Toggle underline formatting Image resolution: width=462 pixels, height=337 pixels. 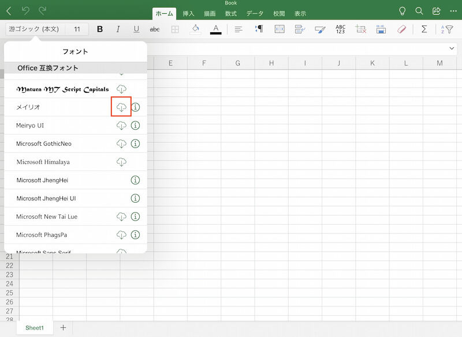coord(136,29)
